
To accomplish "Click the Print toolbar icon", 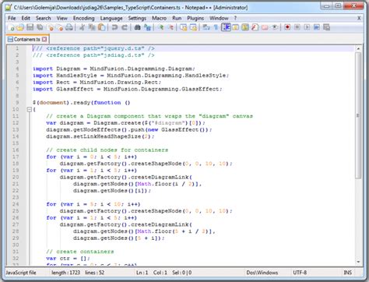I will [69, 27].
